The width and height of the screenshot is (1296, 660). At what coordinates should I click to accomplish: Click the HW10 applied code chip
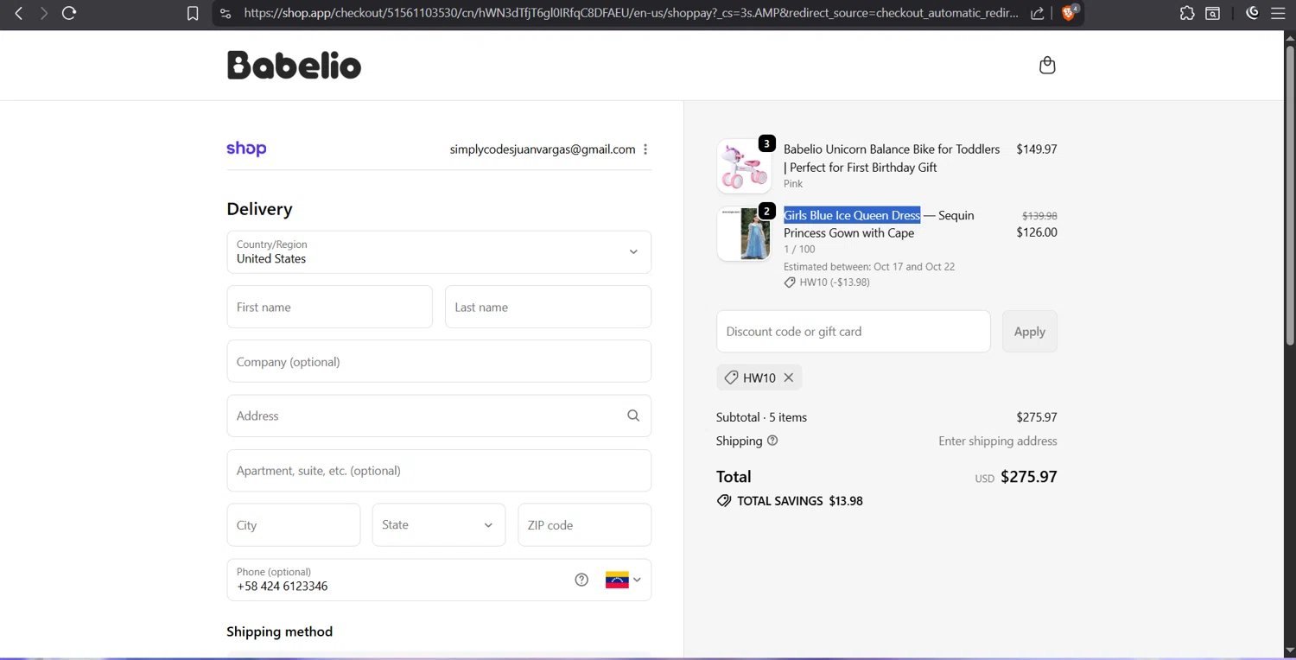click(759, 378)
